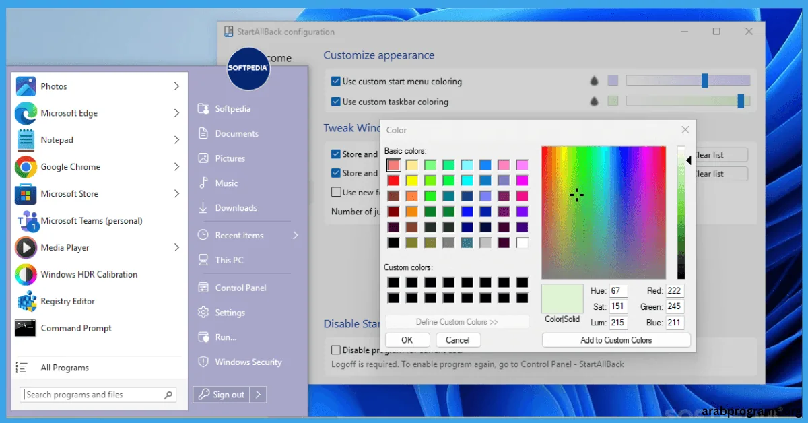Screen dimensions: 808x423
Task: Launch the Media Player icon
Action: 26,248
